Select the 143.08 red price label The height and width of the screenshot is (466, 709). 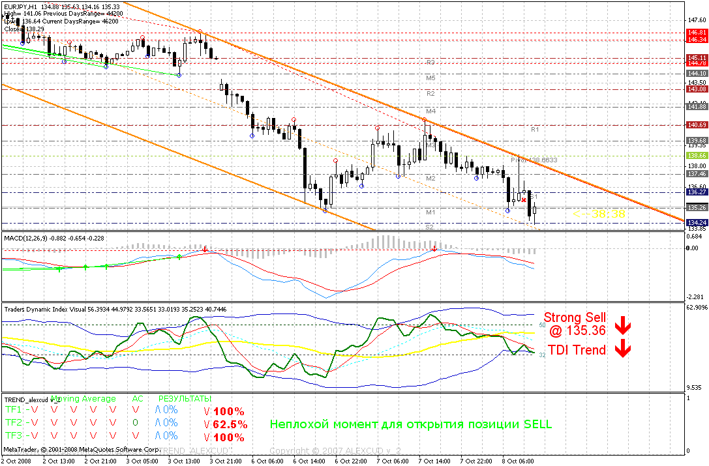697,89
